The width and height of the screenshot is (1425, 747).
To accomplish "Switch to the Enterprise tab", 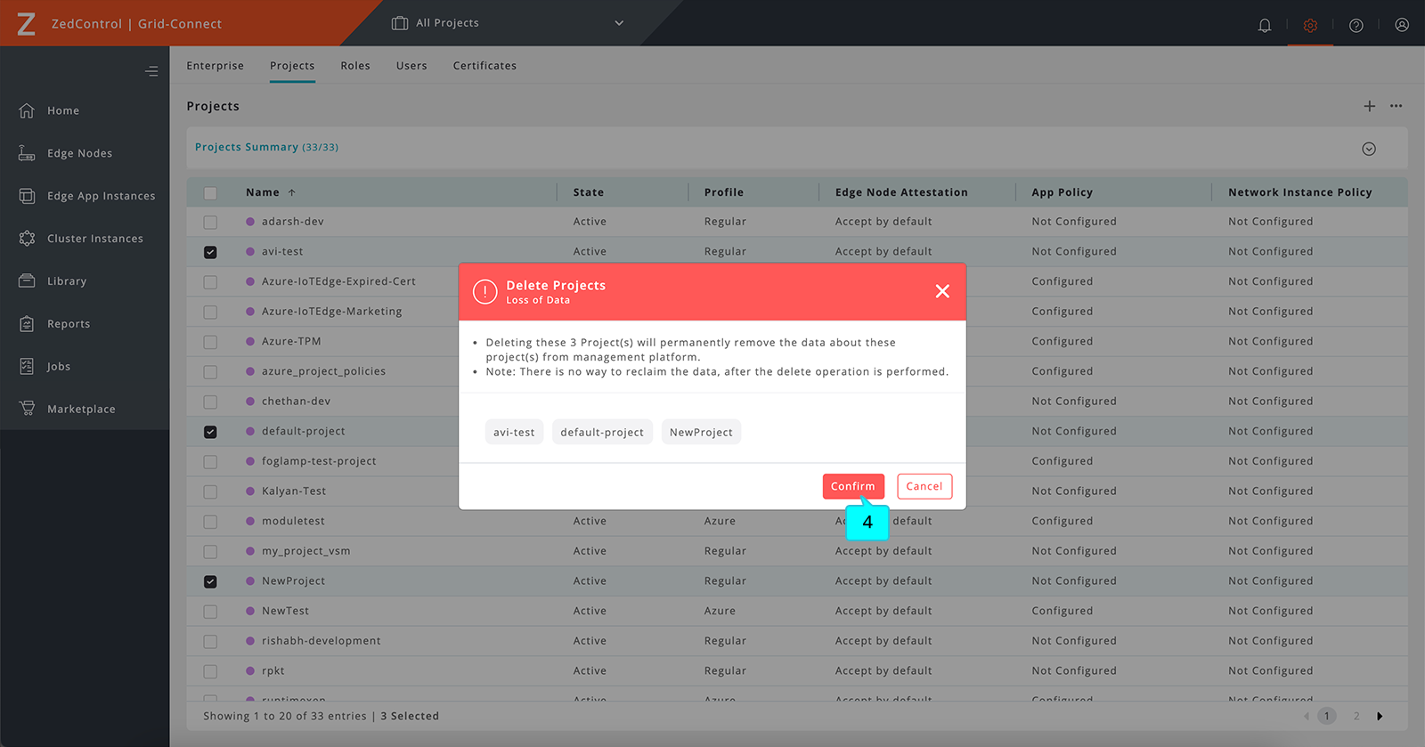I will [x=215, y=66].
